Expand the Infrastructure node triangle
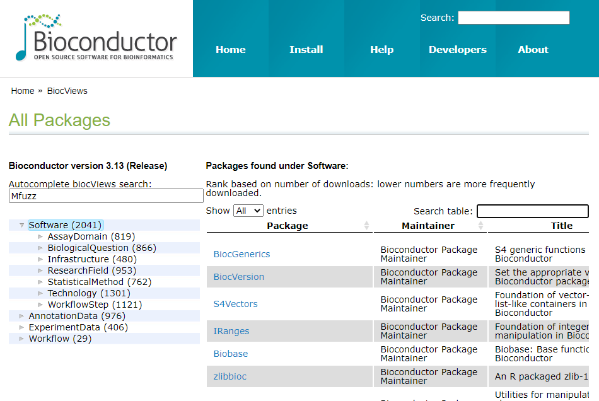Screen dimensions: 599x401 (x=40, y=259)
